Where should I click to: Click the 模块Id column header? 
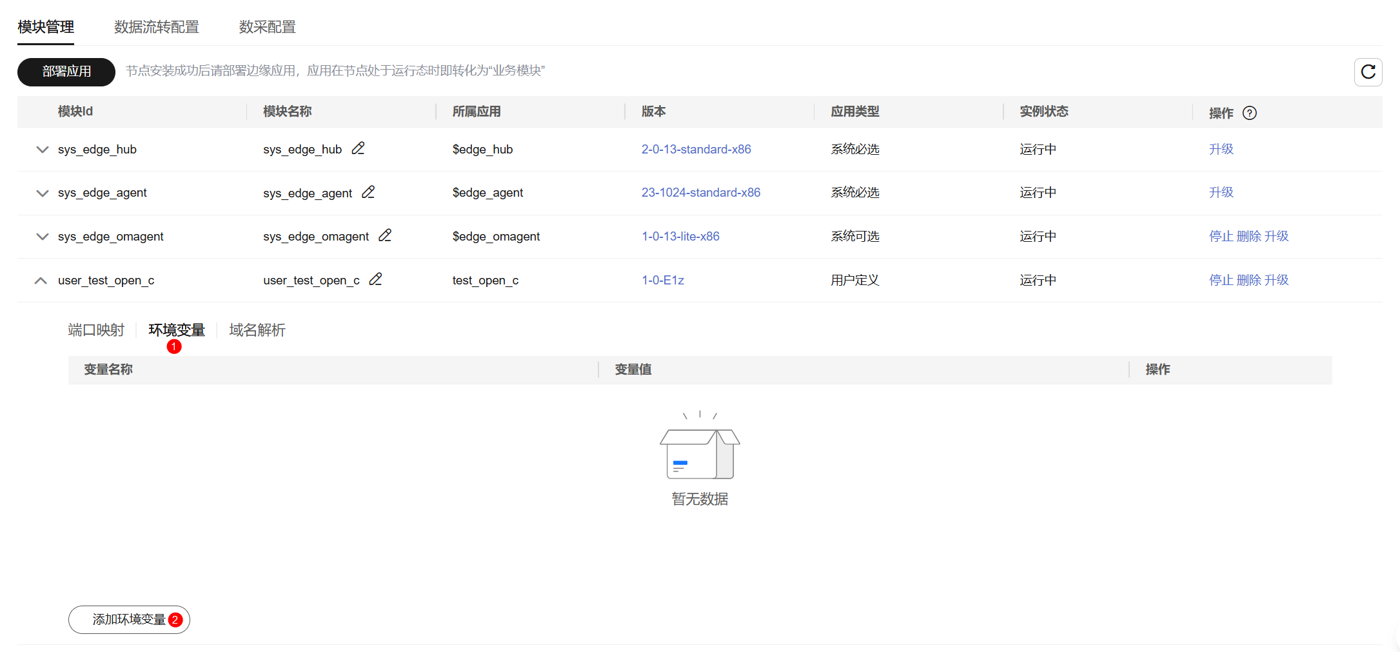click(x=75, y=111)
